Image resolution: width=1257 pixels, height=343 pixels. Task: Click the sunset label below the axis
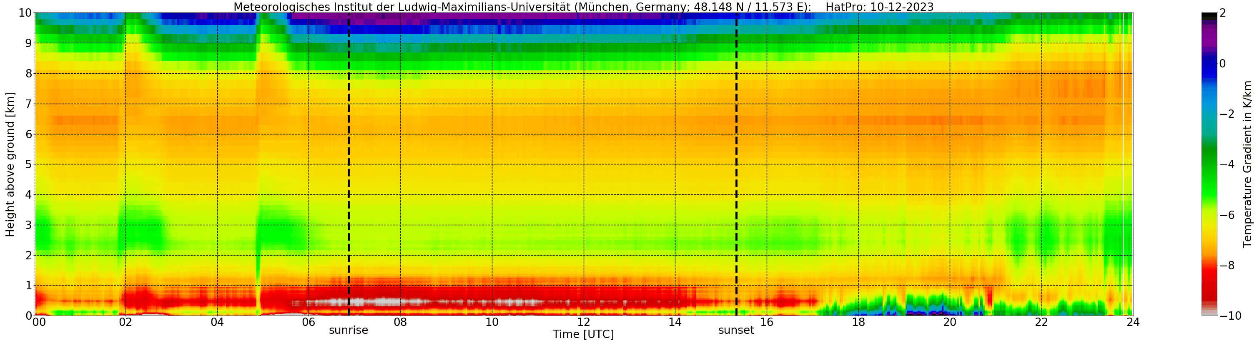pyautogui.click(x=736, y=331)
